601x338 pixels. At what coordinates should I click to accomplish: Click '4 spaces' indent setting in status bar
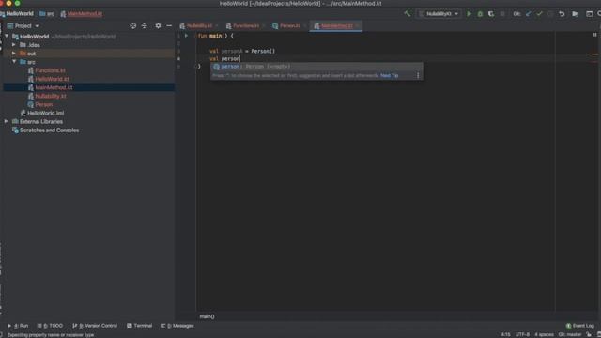[x=544, y=335]
